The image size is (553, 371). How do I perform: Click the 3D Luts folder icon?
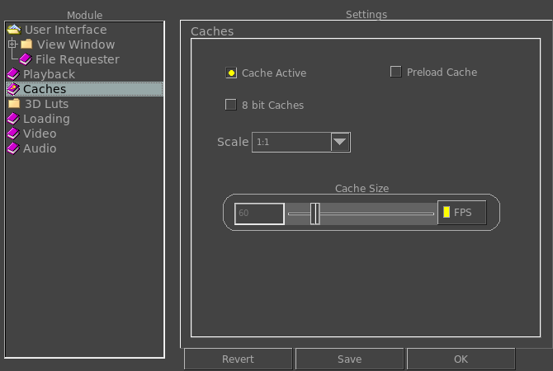(14, 104)
